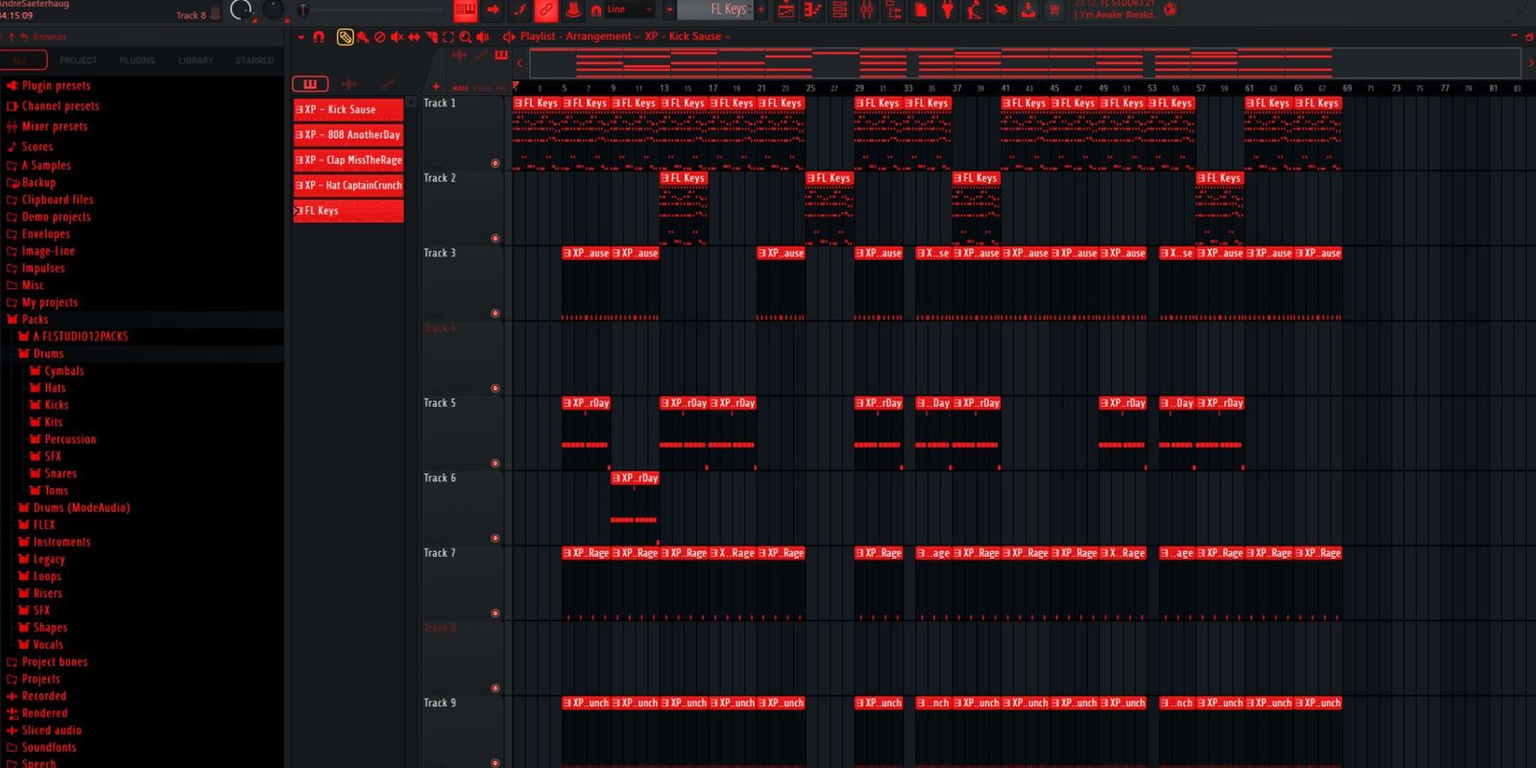1536x768 pixels.
Task: Switch to the PROJECT browser tab
Action: click(x=78, y=60)
